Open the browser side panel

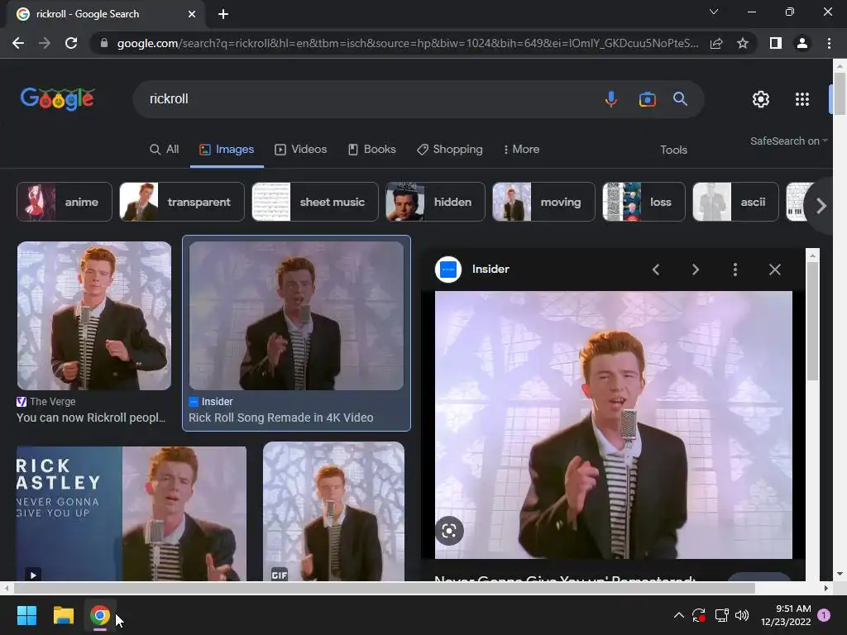pos(776,43)
